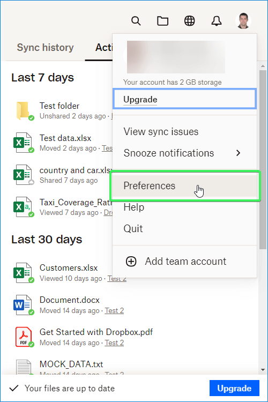Click the Test folder file name
Viewport: 268px width, 402px height.
tap(59, 106)
